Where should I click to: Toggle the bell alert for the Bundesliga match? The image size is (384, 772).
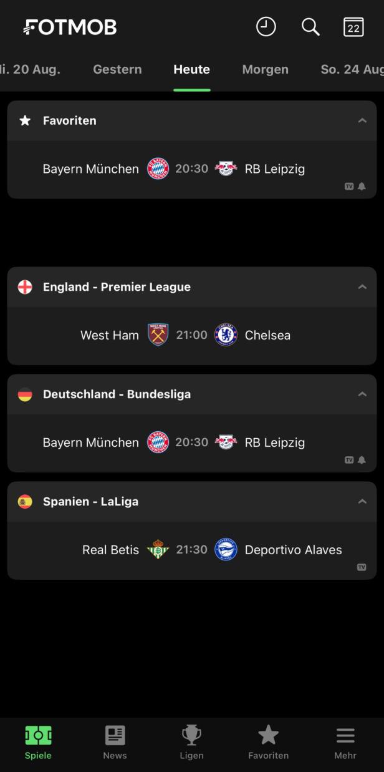[x=362, y=460]
